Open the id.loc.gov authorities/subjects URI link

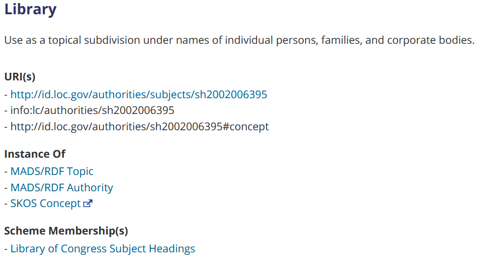tap(139, 94)
